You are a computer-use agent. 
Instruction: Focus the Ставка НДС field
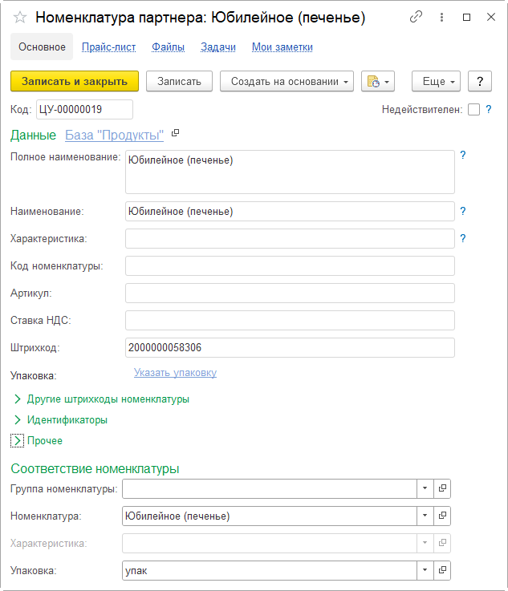click(290, 320)
